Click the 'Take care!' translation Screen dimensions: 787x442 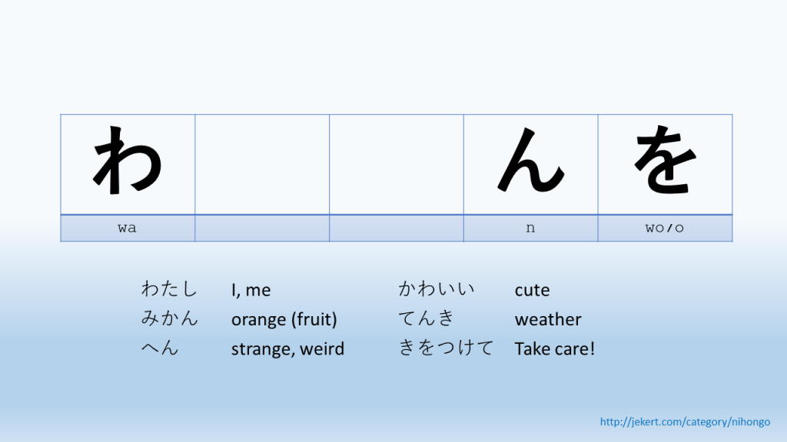pos(555,349)
